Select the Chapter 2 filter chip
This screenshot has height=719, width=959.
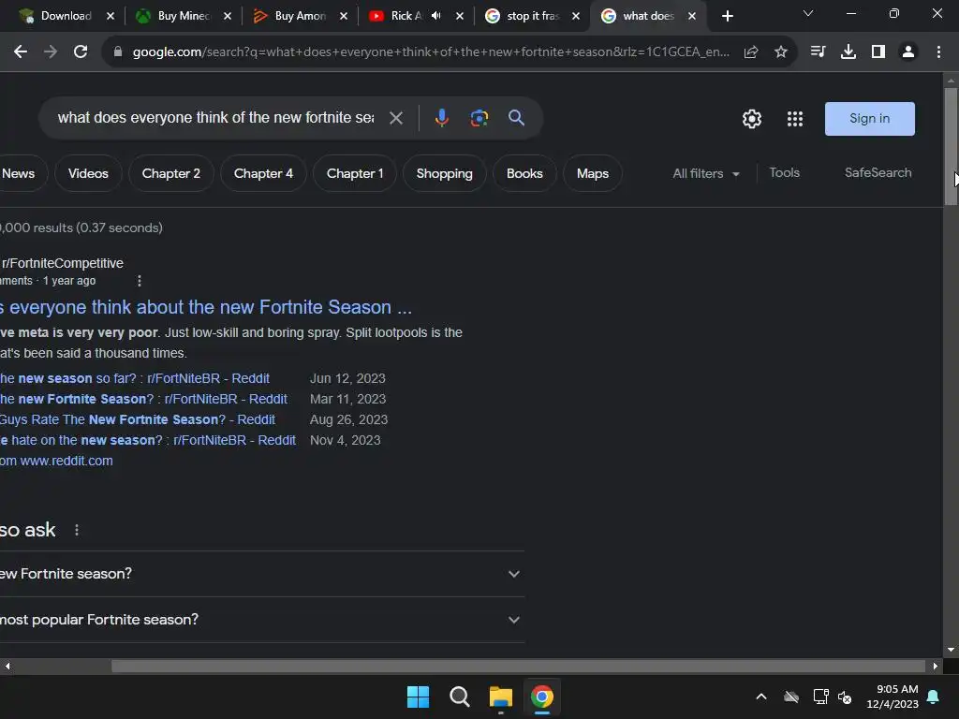171,173
